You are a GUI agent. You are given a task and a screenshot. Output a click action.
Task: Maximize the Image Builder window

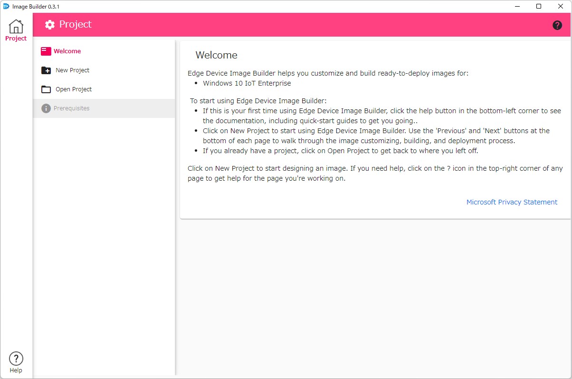[538, 6]
